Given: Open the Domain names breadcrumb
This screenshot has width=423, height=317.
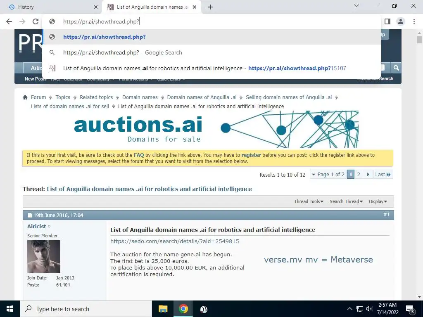Looking at the screenshot, I should point(140,97).
